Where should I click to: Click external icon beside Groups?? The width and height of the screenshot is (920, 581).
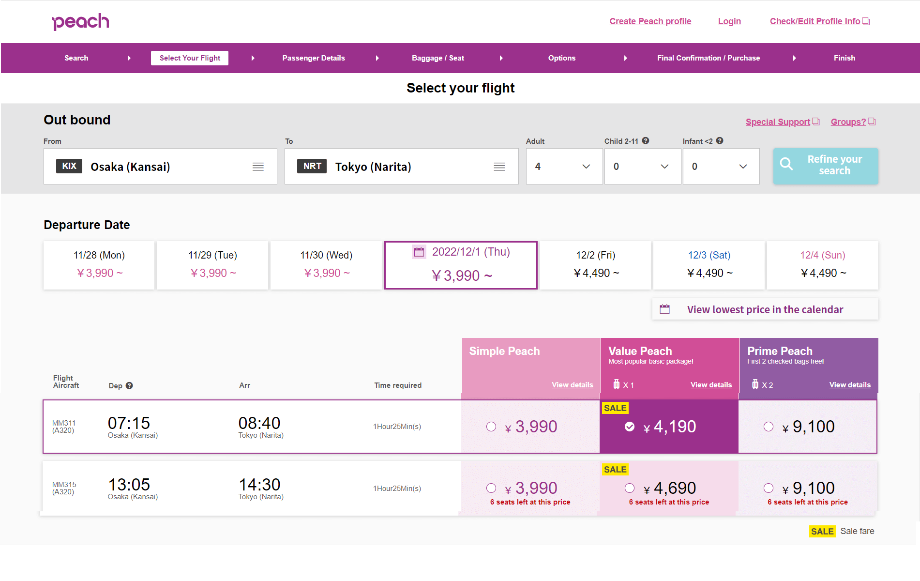pyautogui.click(x=872, y=122)
